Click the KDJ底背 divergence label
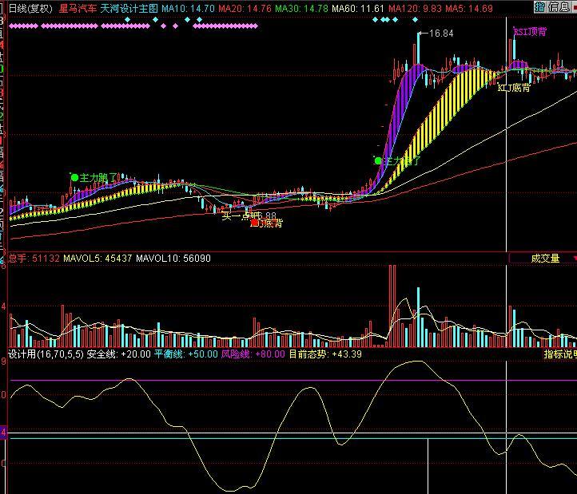 [x=514, y=88]
